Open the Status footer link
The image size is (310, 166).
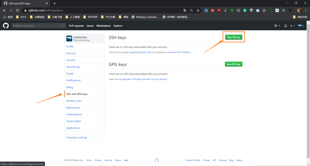[118, 160]
